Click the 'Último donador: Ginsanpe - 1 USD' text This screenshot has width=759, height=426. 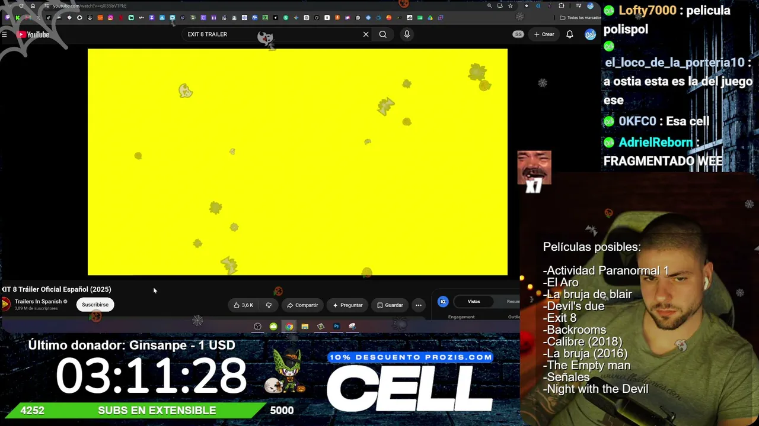[x=132, y=345]
